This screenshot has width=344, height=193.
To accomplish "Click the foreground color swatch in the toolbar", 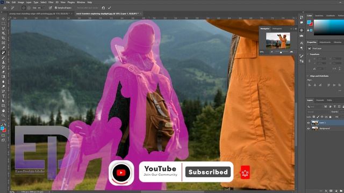I will click(2, 129).
